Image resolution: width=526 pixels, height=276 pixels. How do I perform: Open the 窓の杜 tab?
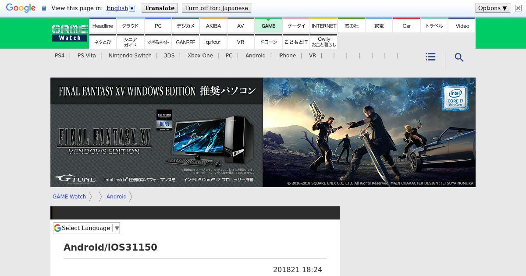(x=351, y=26)
